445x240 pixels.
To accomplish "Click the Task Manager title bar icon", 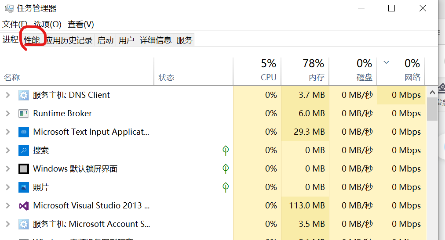I will tap(9, 8).
